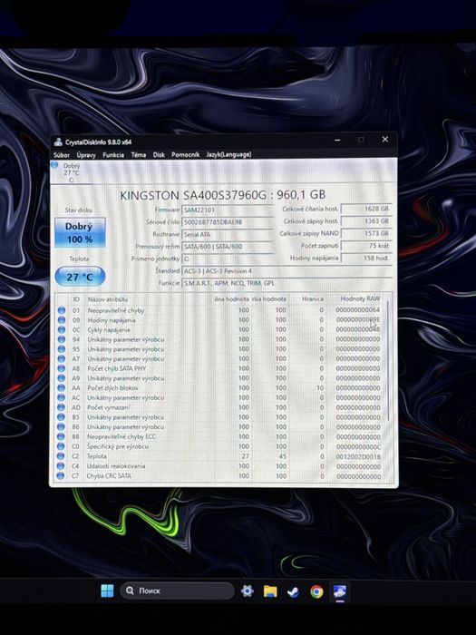This screenshot has height=635, width=476.
Task: Click RAW value 0012002D001B
Action: click(358, 457)
